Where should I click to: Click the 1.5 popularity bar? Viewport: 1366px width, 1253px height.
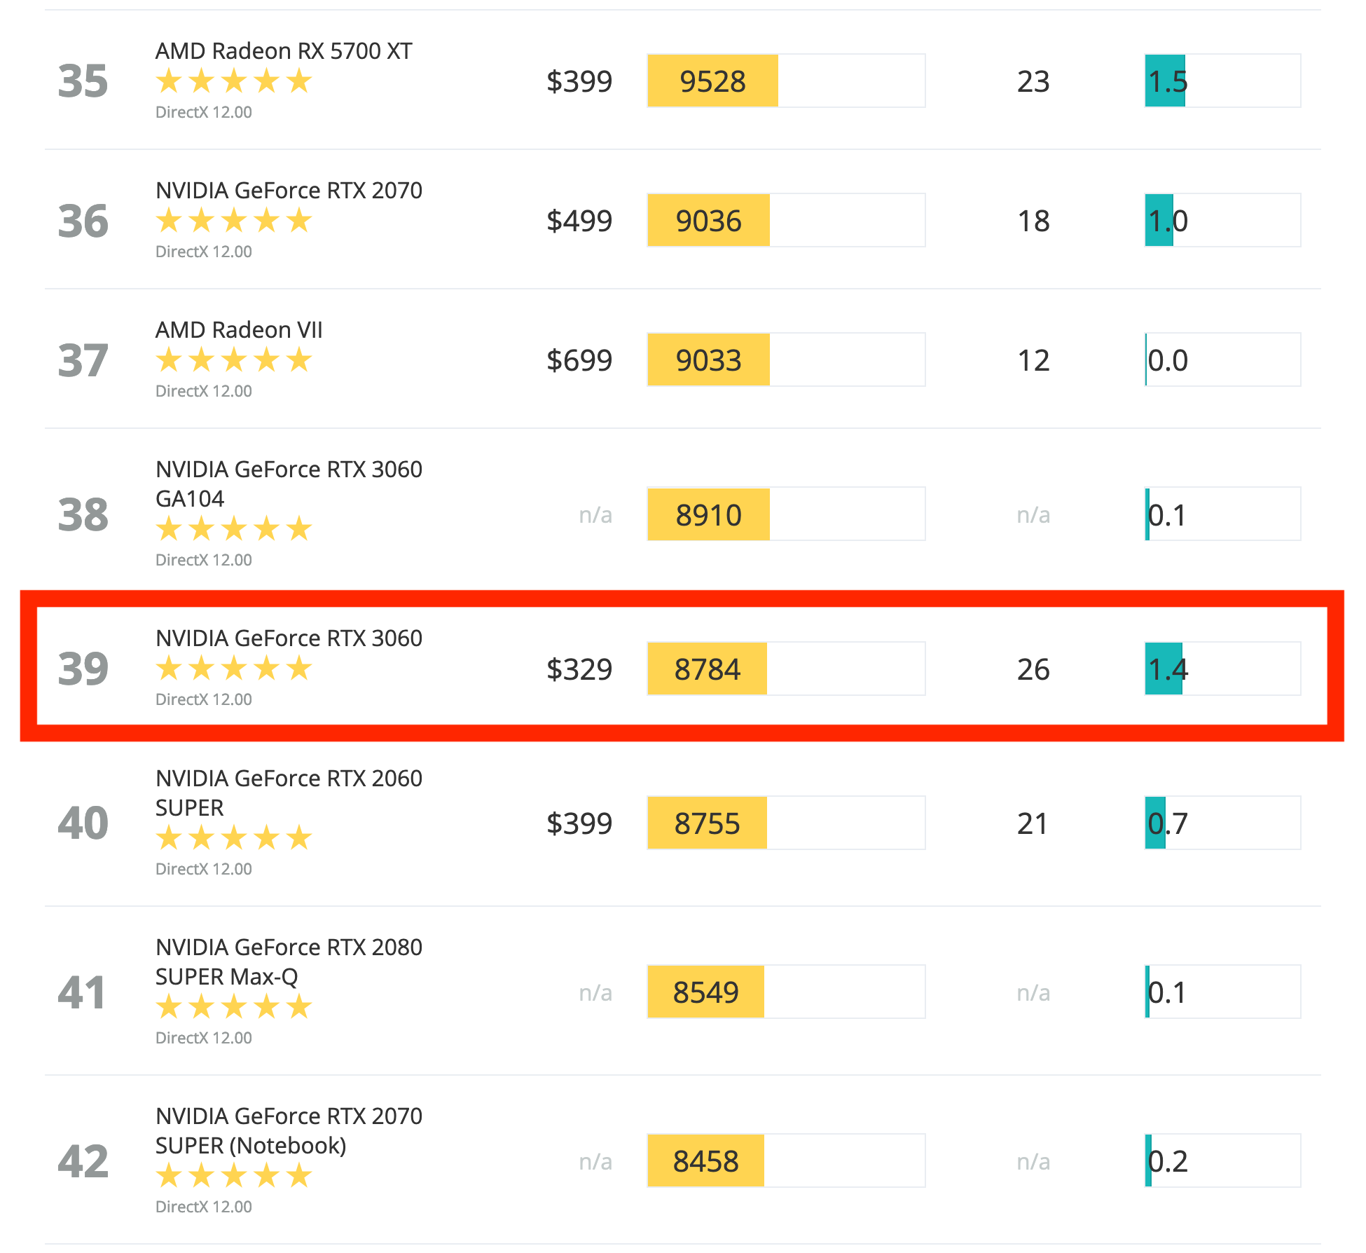(x=1222, y=81)
